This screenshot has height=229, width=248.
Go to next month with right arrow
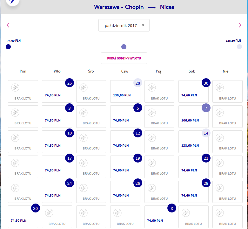coord(240,25)
